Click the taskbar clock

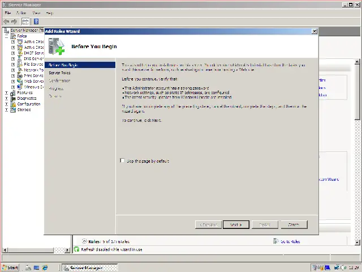coord(354,267)
